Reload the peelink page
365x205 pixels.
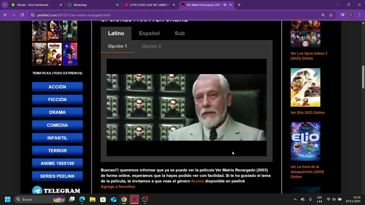coord(22,15)
